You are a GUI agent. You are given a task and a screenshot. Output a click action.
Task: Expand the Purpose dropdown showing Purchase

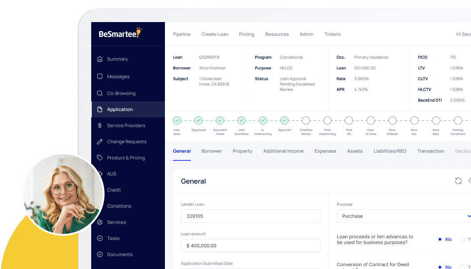coord(404,216)
